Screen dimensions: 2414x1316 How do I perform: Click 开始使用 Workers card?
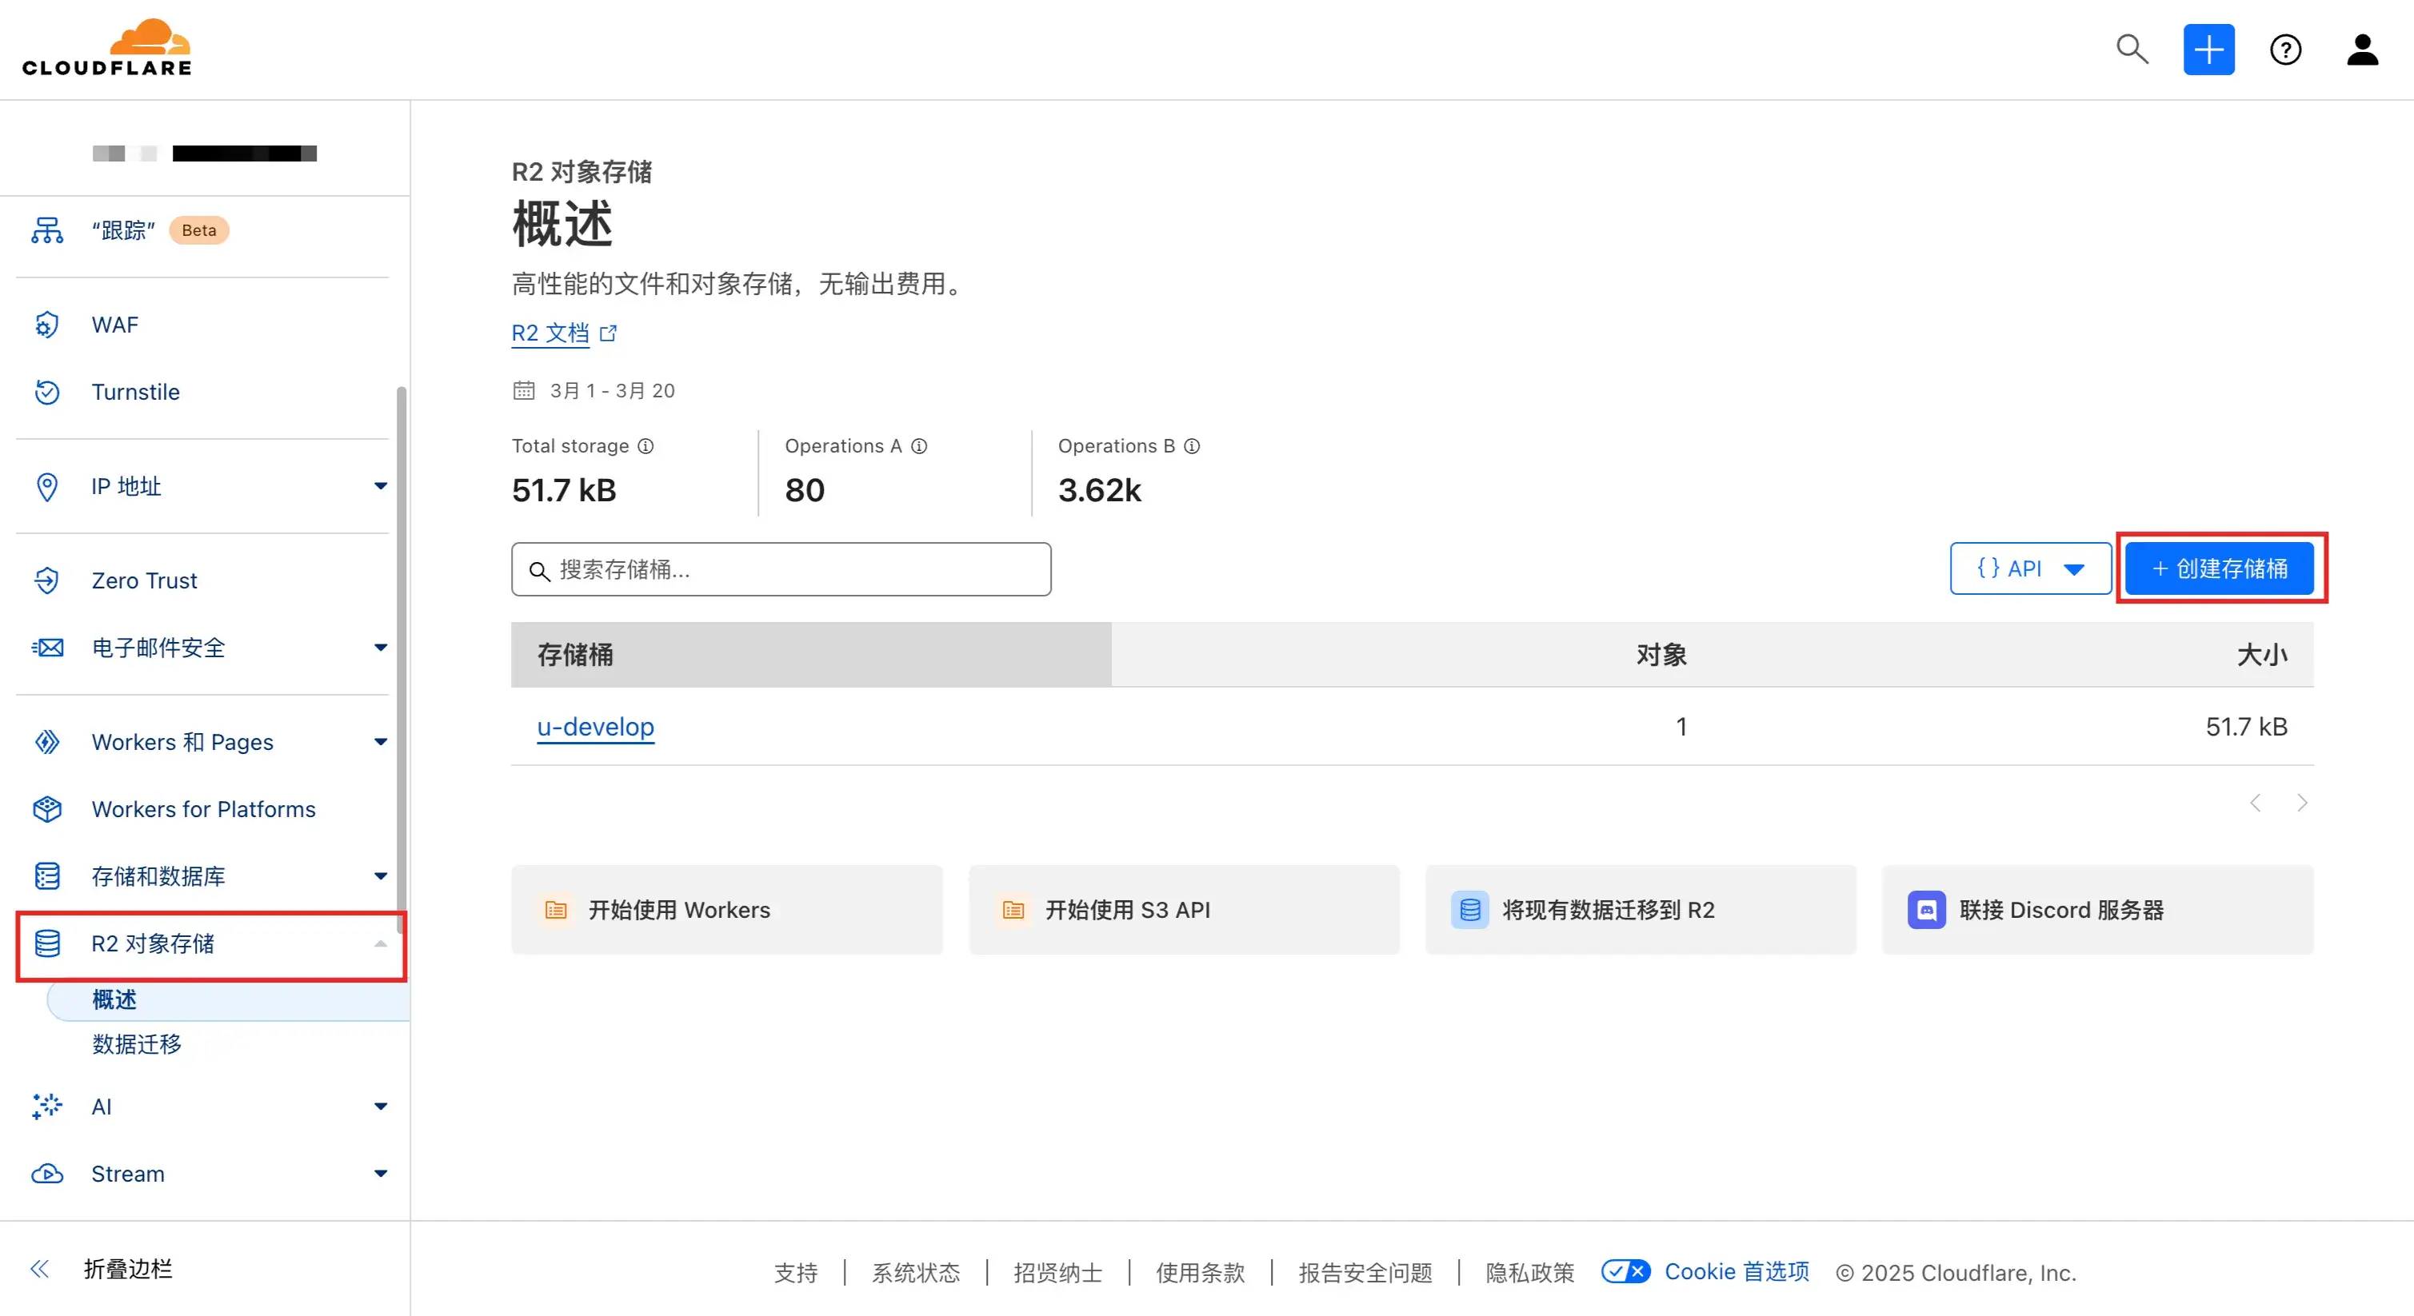pyautogui.click(x=726, y=910)
